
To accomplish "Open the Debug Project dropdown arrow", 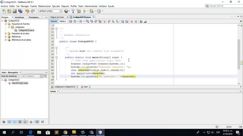I will pyautogui.click(x=95, y=11).
